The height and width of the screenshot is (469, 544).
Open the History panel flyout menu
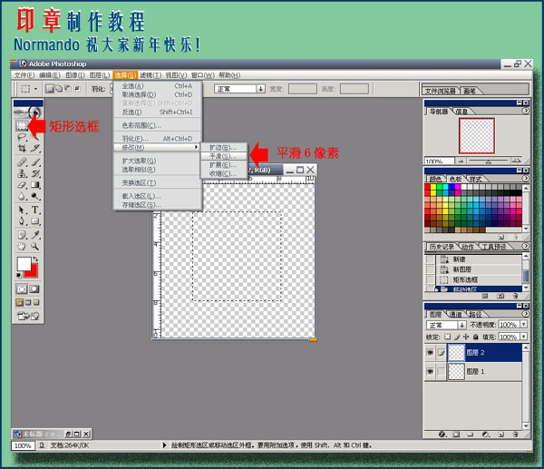tap(526, 246)
